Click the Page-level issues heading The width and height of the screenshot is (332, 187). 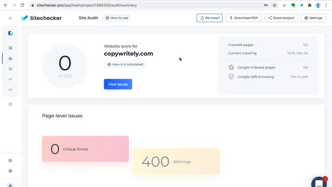[x=62, y=116]
